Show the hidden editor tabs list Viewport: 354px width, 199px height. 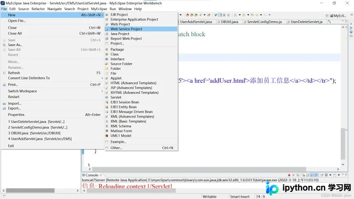[329, 22]
